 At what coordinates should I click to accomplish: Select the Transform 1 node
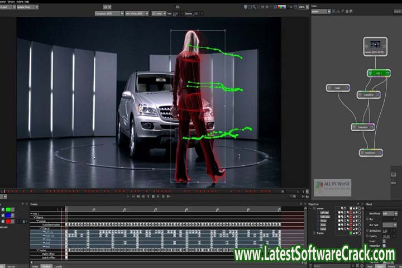[x=371, y=153]
